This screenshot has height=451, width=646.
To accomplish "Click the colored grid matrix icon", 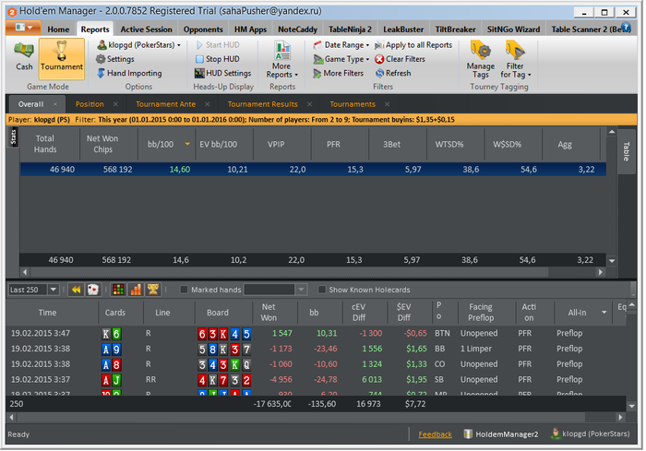I will pos(118,290).
